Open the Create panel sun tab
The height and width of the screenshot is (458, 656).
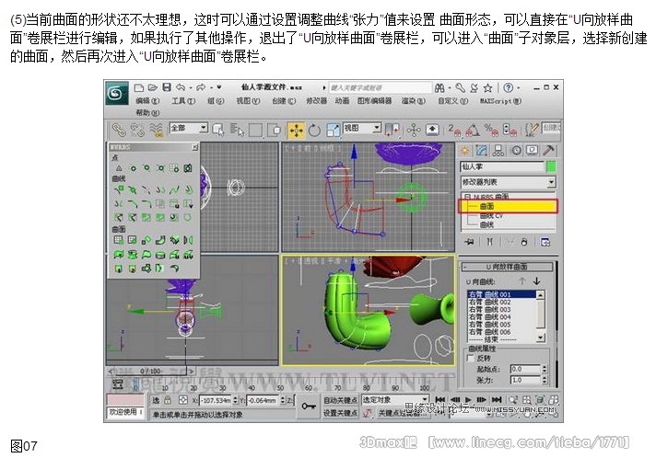point(465,151)
